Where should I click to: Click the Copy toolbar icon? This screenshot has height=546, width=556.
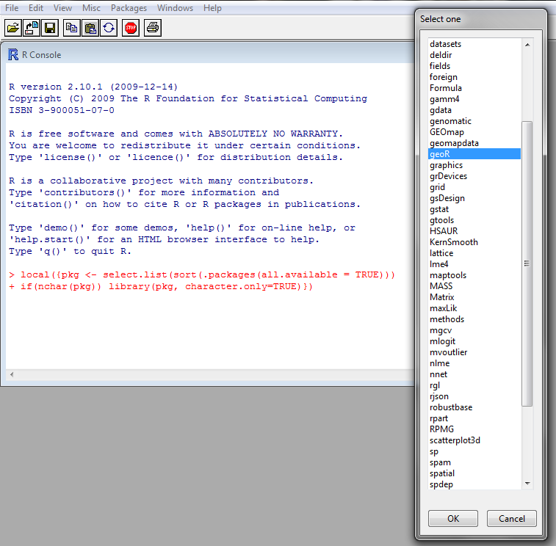point(72,28)
